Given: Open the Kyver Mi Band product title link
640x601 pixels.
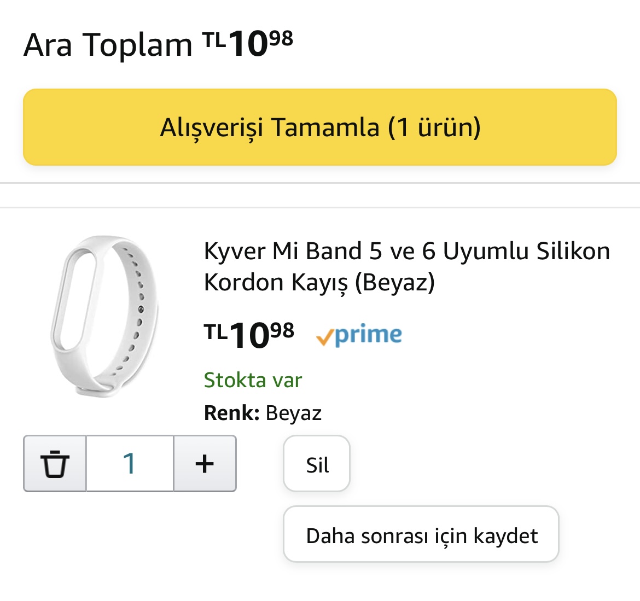Looking at the screenshot, I should tap(406, 266).
